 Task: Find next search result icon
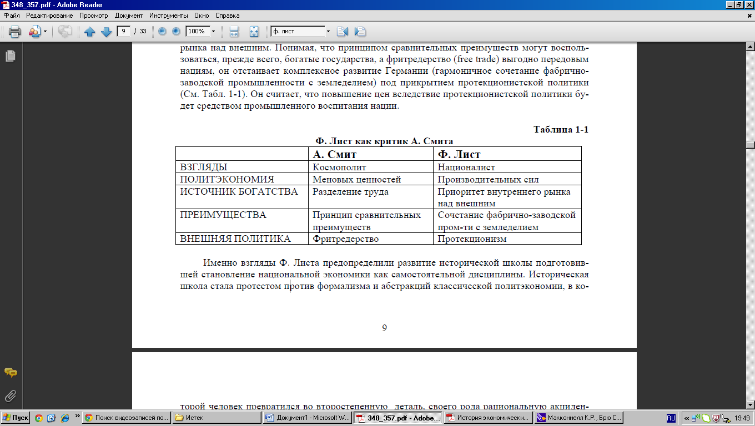[360, 32]
